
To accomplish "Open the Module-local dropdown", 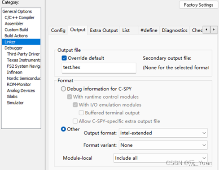I will 161,158.
